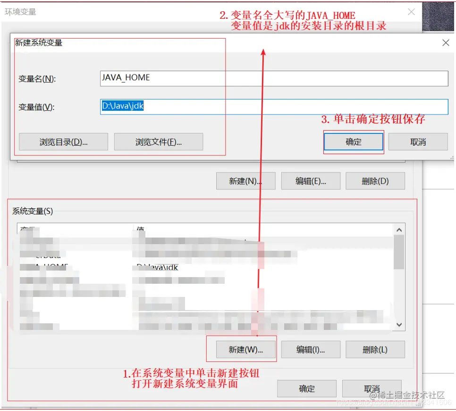The image size is (456, 411).
Task: Click the 编辑(E)... button
Action: (311, 181)
